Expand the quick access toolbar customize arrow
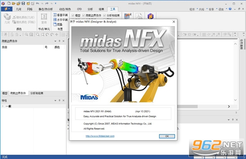Image resolution: width=246 pixels, height=159 pixels. pos(55,3)
